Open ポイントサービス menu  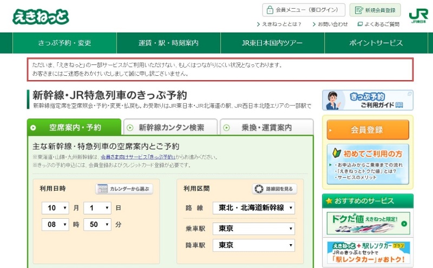pos(376,43)
